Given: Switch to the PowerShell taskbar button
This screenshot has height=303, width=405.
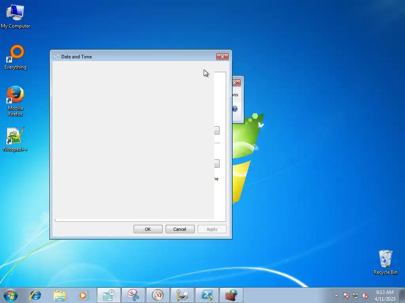Looking at the screenshot, I should click(x=206, y=295).
